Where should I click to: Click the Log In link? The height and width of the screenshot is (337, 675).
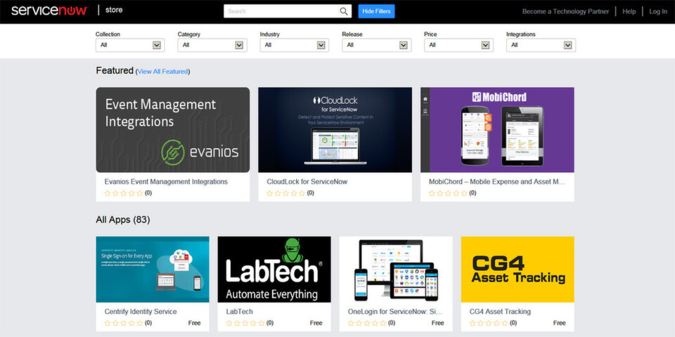tap(658, 12)
